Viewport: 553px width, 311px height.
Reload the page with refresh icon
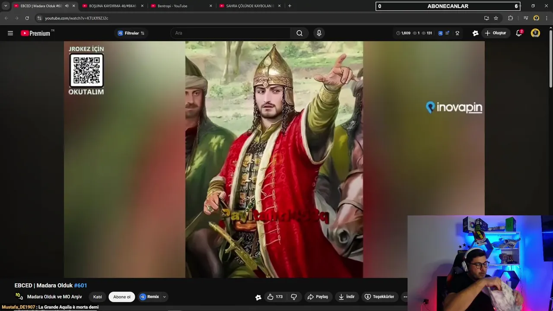[27, 18]
